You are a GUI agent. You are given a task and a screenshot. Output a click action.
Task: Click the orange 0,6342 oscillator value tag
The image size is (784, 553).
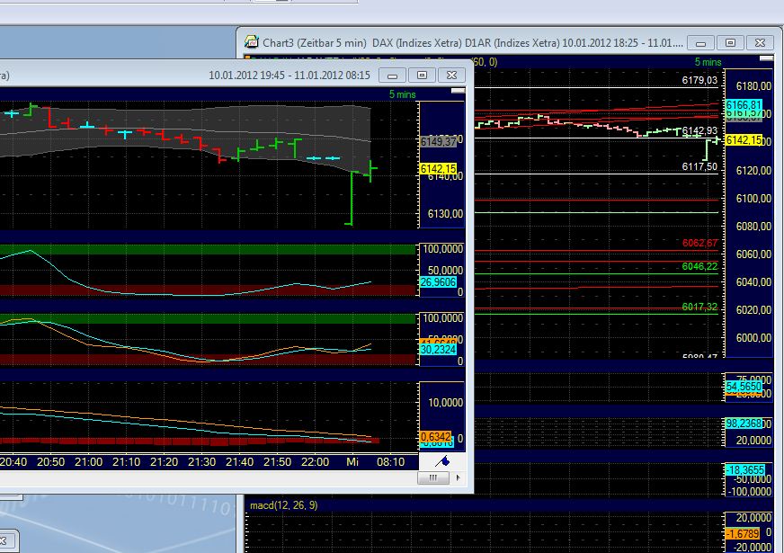pyautogui.click(x=433, y=435)
